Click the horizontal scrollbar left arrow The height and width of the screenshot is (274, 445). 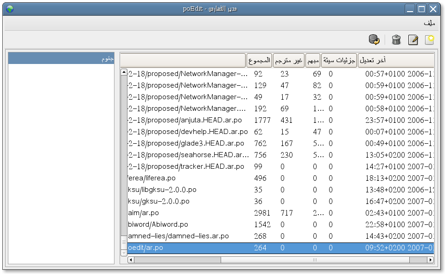pos(131,260)
